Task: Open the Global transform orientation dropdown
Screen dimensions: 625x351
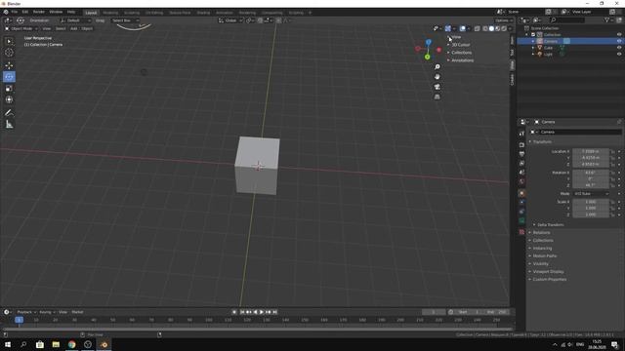Action: tap(230, 20)
